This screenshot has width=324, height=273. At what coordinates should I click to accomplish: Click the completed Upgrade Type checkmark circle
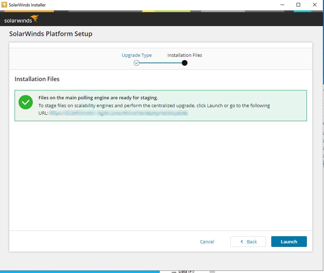click(137, 63)
